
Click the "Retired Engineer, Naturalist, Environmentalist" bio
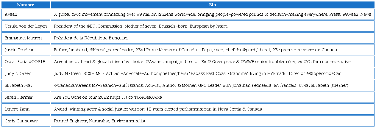click(99, 121)
